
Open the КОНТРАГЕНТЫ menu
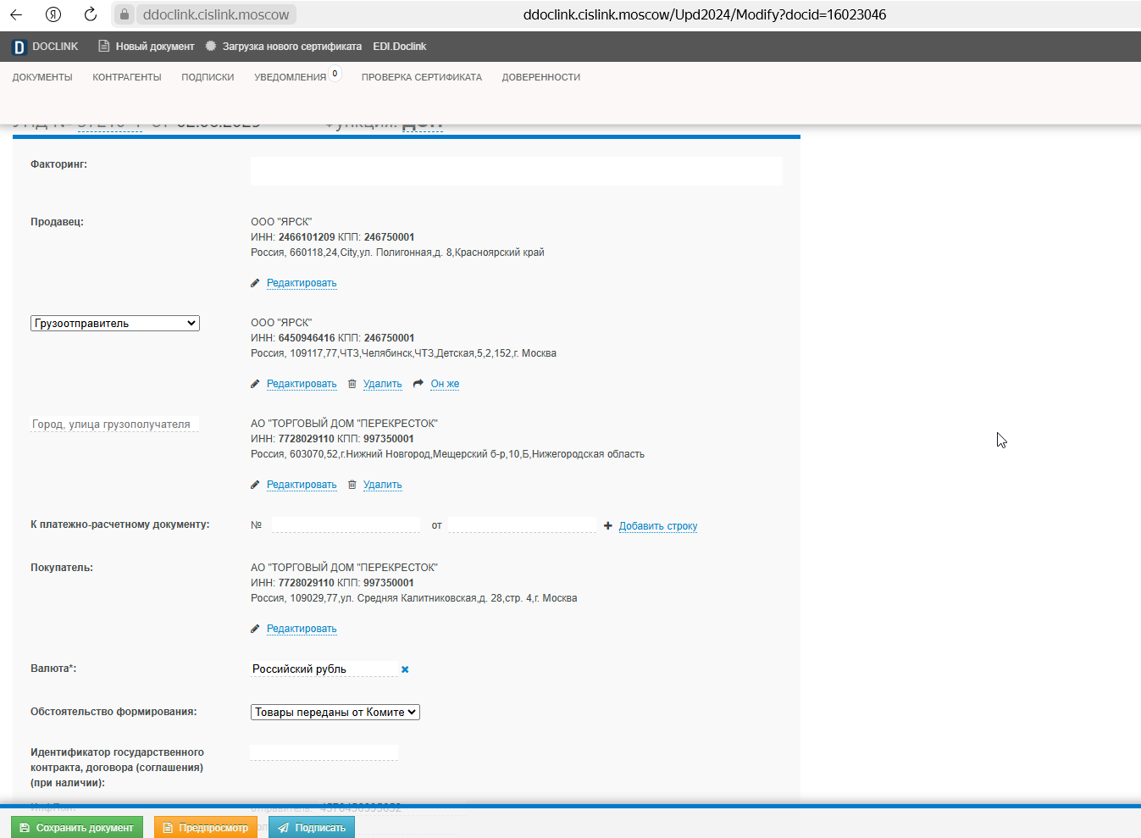click(x=127, y=77)
